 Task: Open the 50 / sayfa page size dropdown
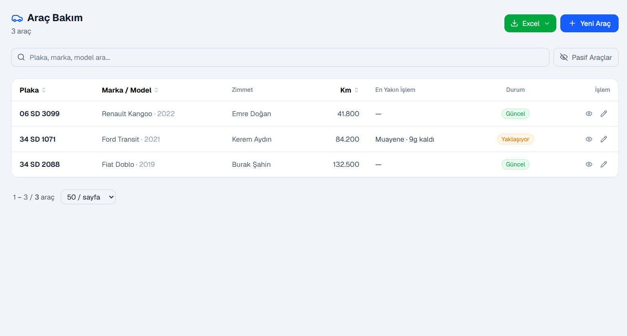(88, 197)
